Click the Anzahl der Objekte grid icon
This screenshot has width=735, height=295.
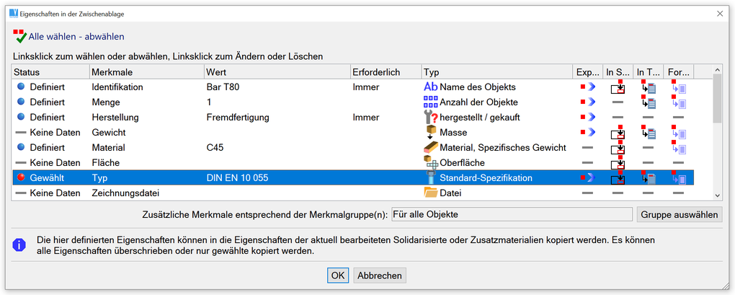click(x=431, y=102)
